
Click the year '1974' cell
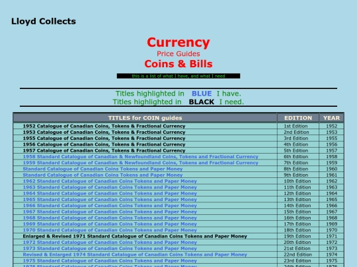331,254
